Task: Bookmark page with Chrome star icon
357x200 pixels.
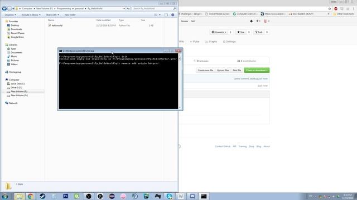Action: (x=330, y=9)
